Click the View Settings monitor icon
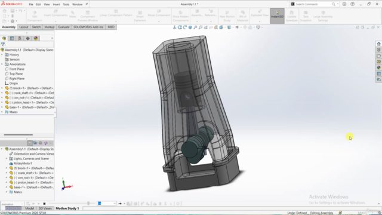 (x=258, y=27)
